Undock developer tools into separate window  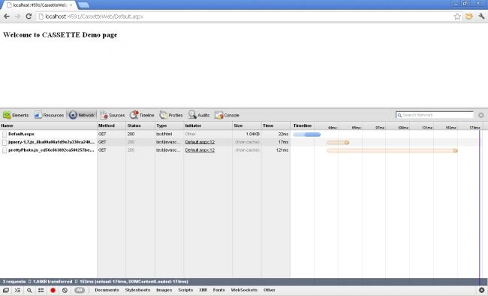(x=6, y=290)
